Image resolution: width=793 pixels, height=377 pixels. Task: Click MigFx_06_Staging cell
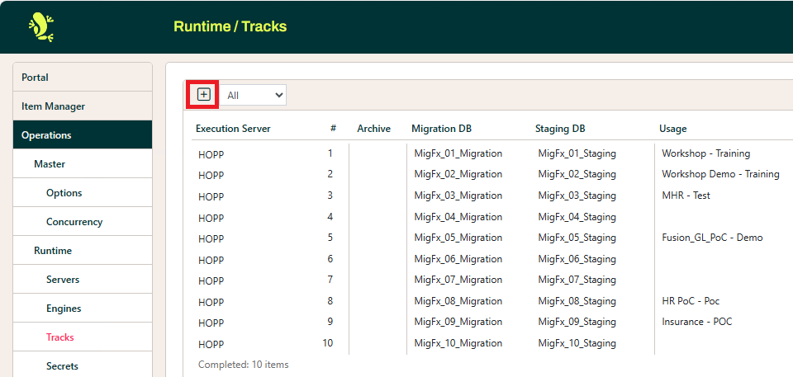pos(577,259)
